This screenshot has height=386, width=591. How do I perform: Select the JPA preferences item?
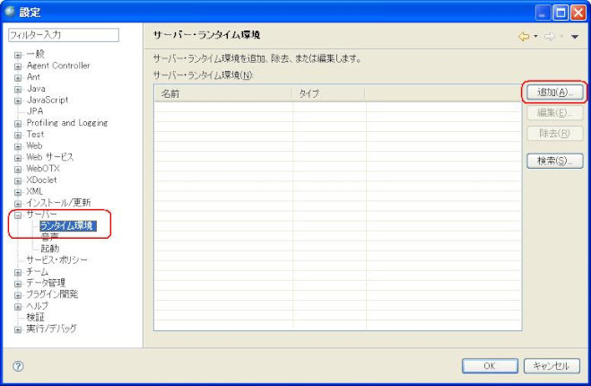(34, 111)
